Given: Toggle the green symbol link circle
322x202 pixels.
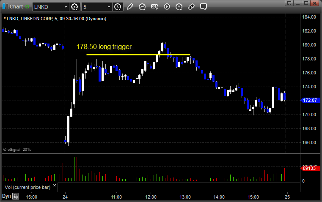Looking at the screenshot, I should coord(27,7).
